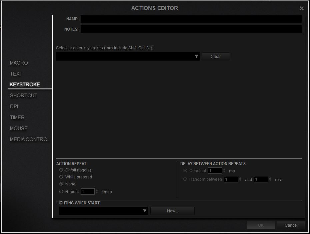Viewport: 310px width, 234px height.
Task: Expand the keystrokes dropdown arrow
Action: (x=196, y=56)
